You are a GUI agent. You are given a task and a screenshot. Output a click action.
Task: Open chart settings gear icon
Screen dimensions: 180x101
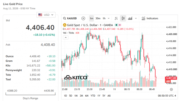click(x=171, y=89)
